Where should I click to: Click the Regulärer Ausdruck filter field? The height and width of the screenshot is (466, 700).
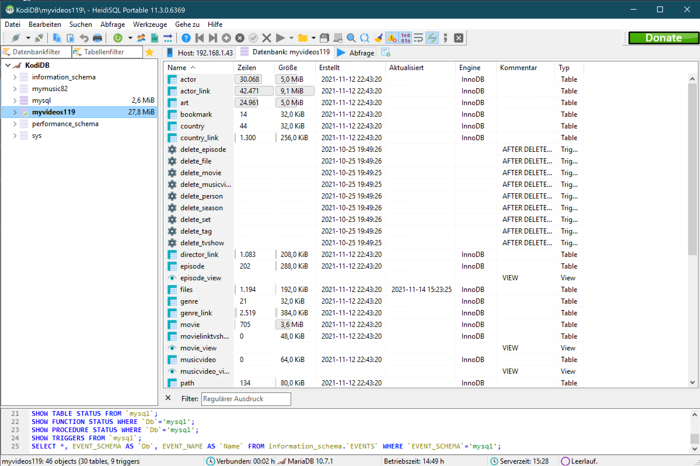(x=246, y=399)
